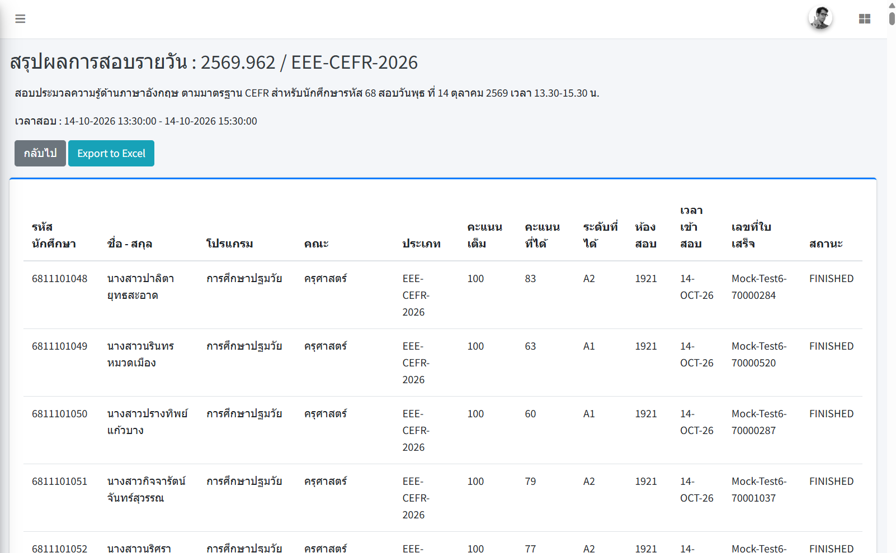Click name นางสาวกิจจารัตน์ จันทร์สุวรรณ

click(147, 489)
